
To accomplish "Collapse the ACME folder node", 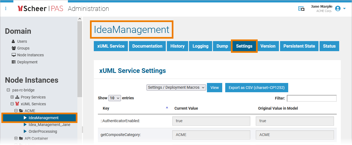I will point(16,111).
